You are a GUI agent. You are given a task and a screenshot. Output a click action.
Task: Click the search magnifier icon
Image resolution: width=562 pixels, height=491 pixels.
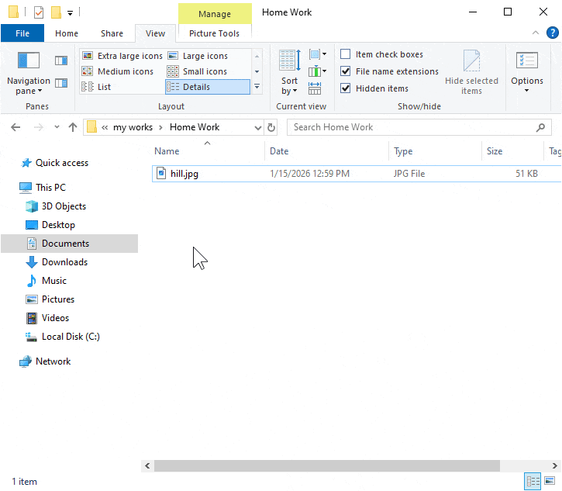click(540, 127)
